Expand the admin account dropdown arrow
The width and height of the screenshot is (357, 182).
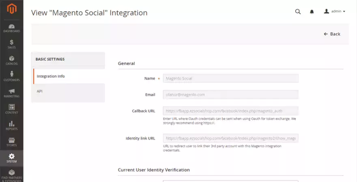[344, 12]
